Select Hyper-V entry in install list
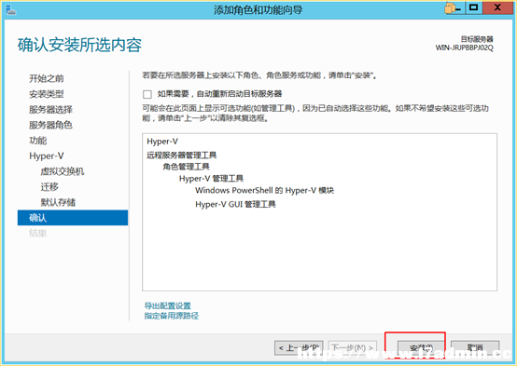 point(162,142)
